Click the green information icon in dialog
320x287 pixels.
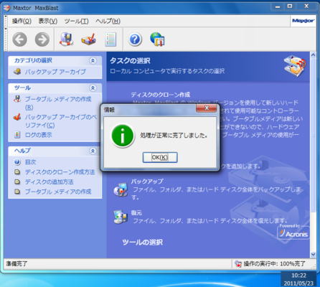[123, 136]
